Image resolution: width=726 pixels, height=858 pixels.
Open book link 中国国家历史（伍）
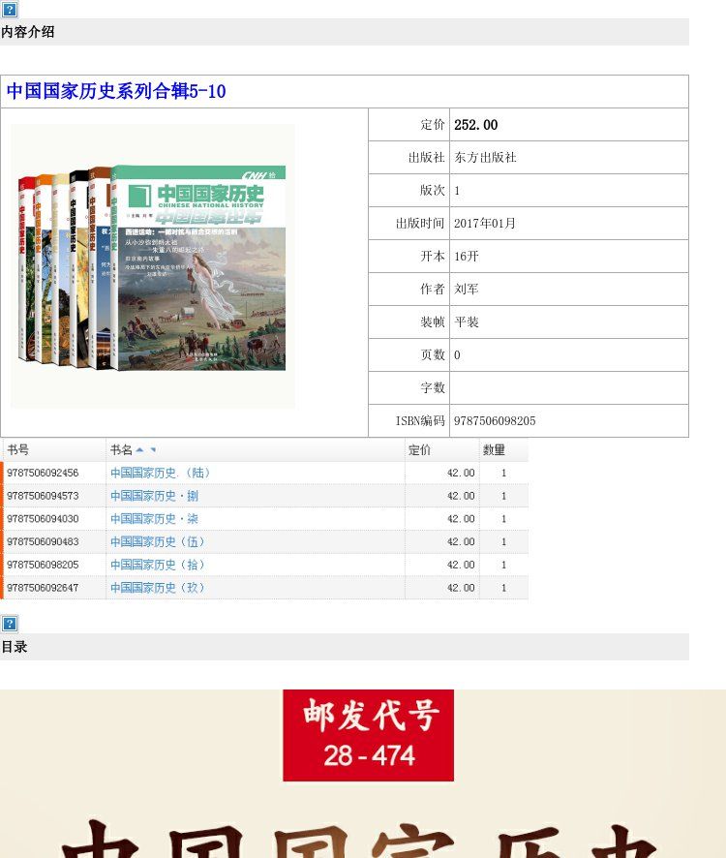[x=159, y=541]
